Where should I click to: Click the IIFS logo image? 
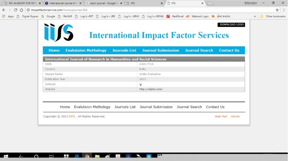tap(59, 32)
